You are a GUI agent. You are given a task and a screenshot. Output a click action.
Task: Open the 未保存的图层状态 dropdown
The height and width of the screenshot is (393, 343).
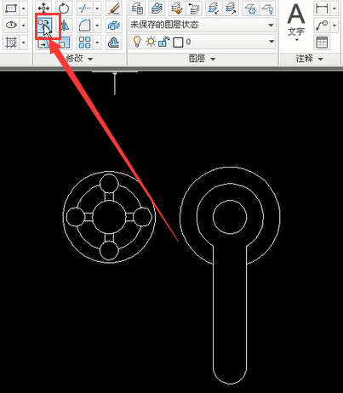tap(203, 25)
